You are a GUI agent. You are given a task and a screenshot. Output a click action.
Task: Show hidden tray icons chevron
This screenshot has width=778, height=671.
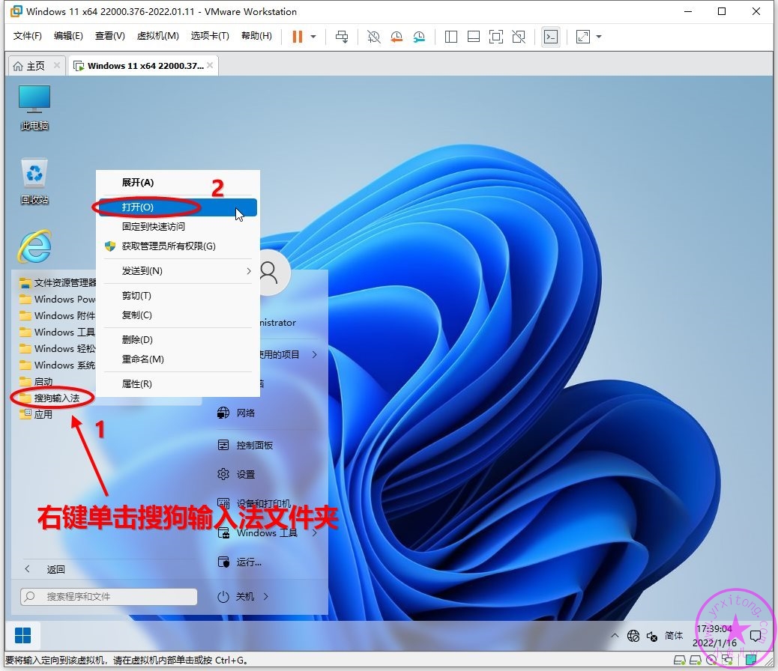615,635
